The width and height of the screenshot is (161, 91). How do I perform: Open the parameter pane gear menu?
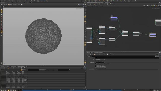click(155, 56)
